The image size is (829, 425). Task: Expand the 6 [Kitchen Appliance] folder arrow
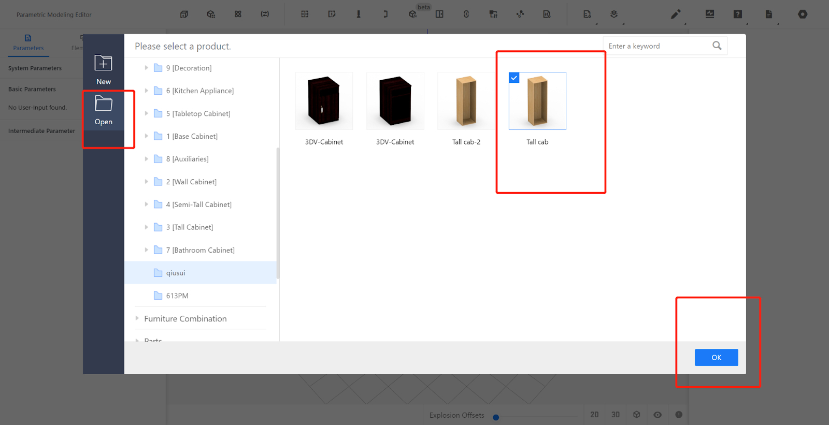point(147,91)
